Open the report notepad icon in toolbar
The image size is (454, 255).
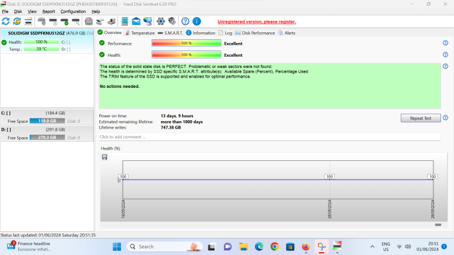pyautogui.click(x=124, y=21)
